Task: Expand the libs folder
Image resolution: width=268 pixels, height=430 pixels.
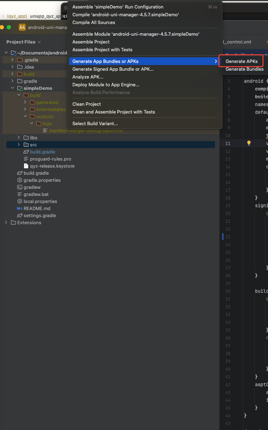Action: [x=19, y=138]
